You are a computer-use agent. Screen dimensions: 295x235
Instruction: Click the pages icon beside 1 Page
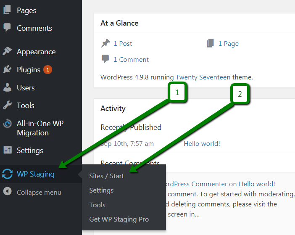tap(210, 43)
